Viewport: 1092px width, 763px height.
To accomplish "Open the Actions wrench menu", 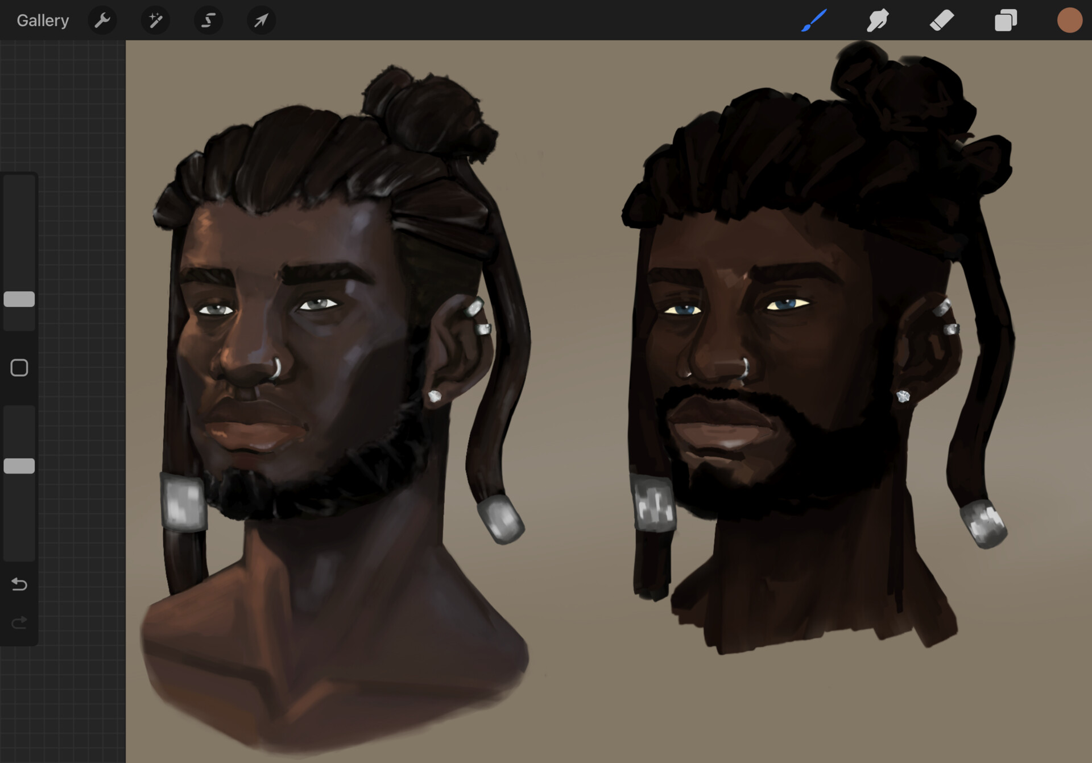I will click(x=102, y=20).
